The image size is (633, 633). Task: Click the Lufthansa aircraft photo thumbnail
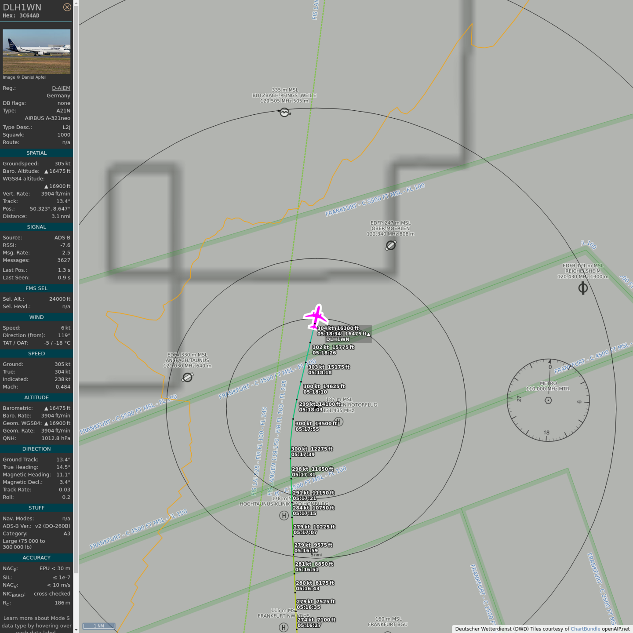(x=36, y=51)
